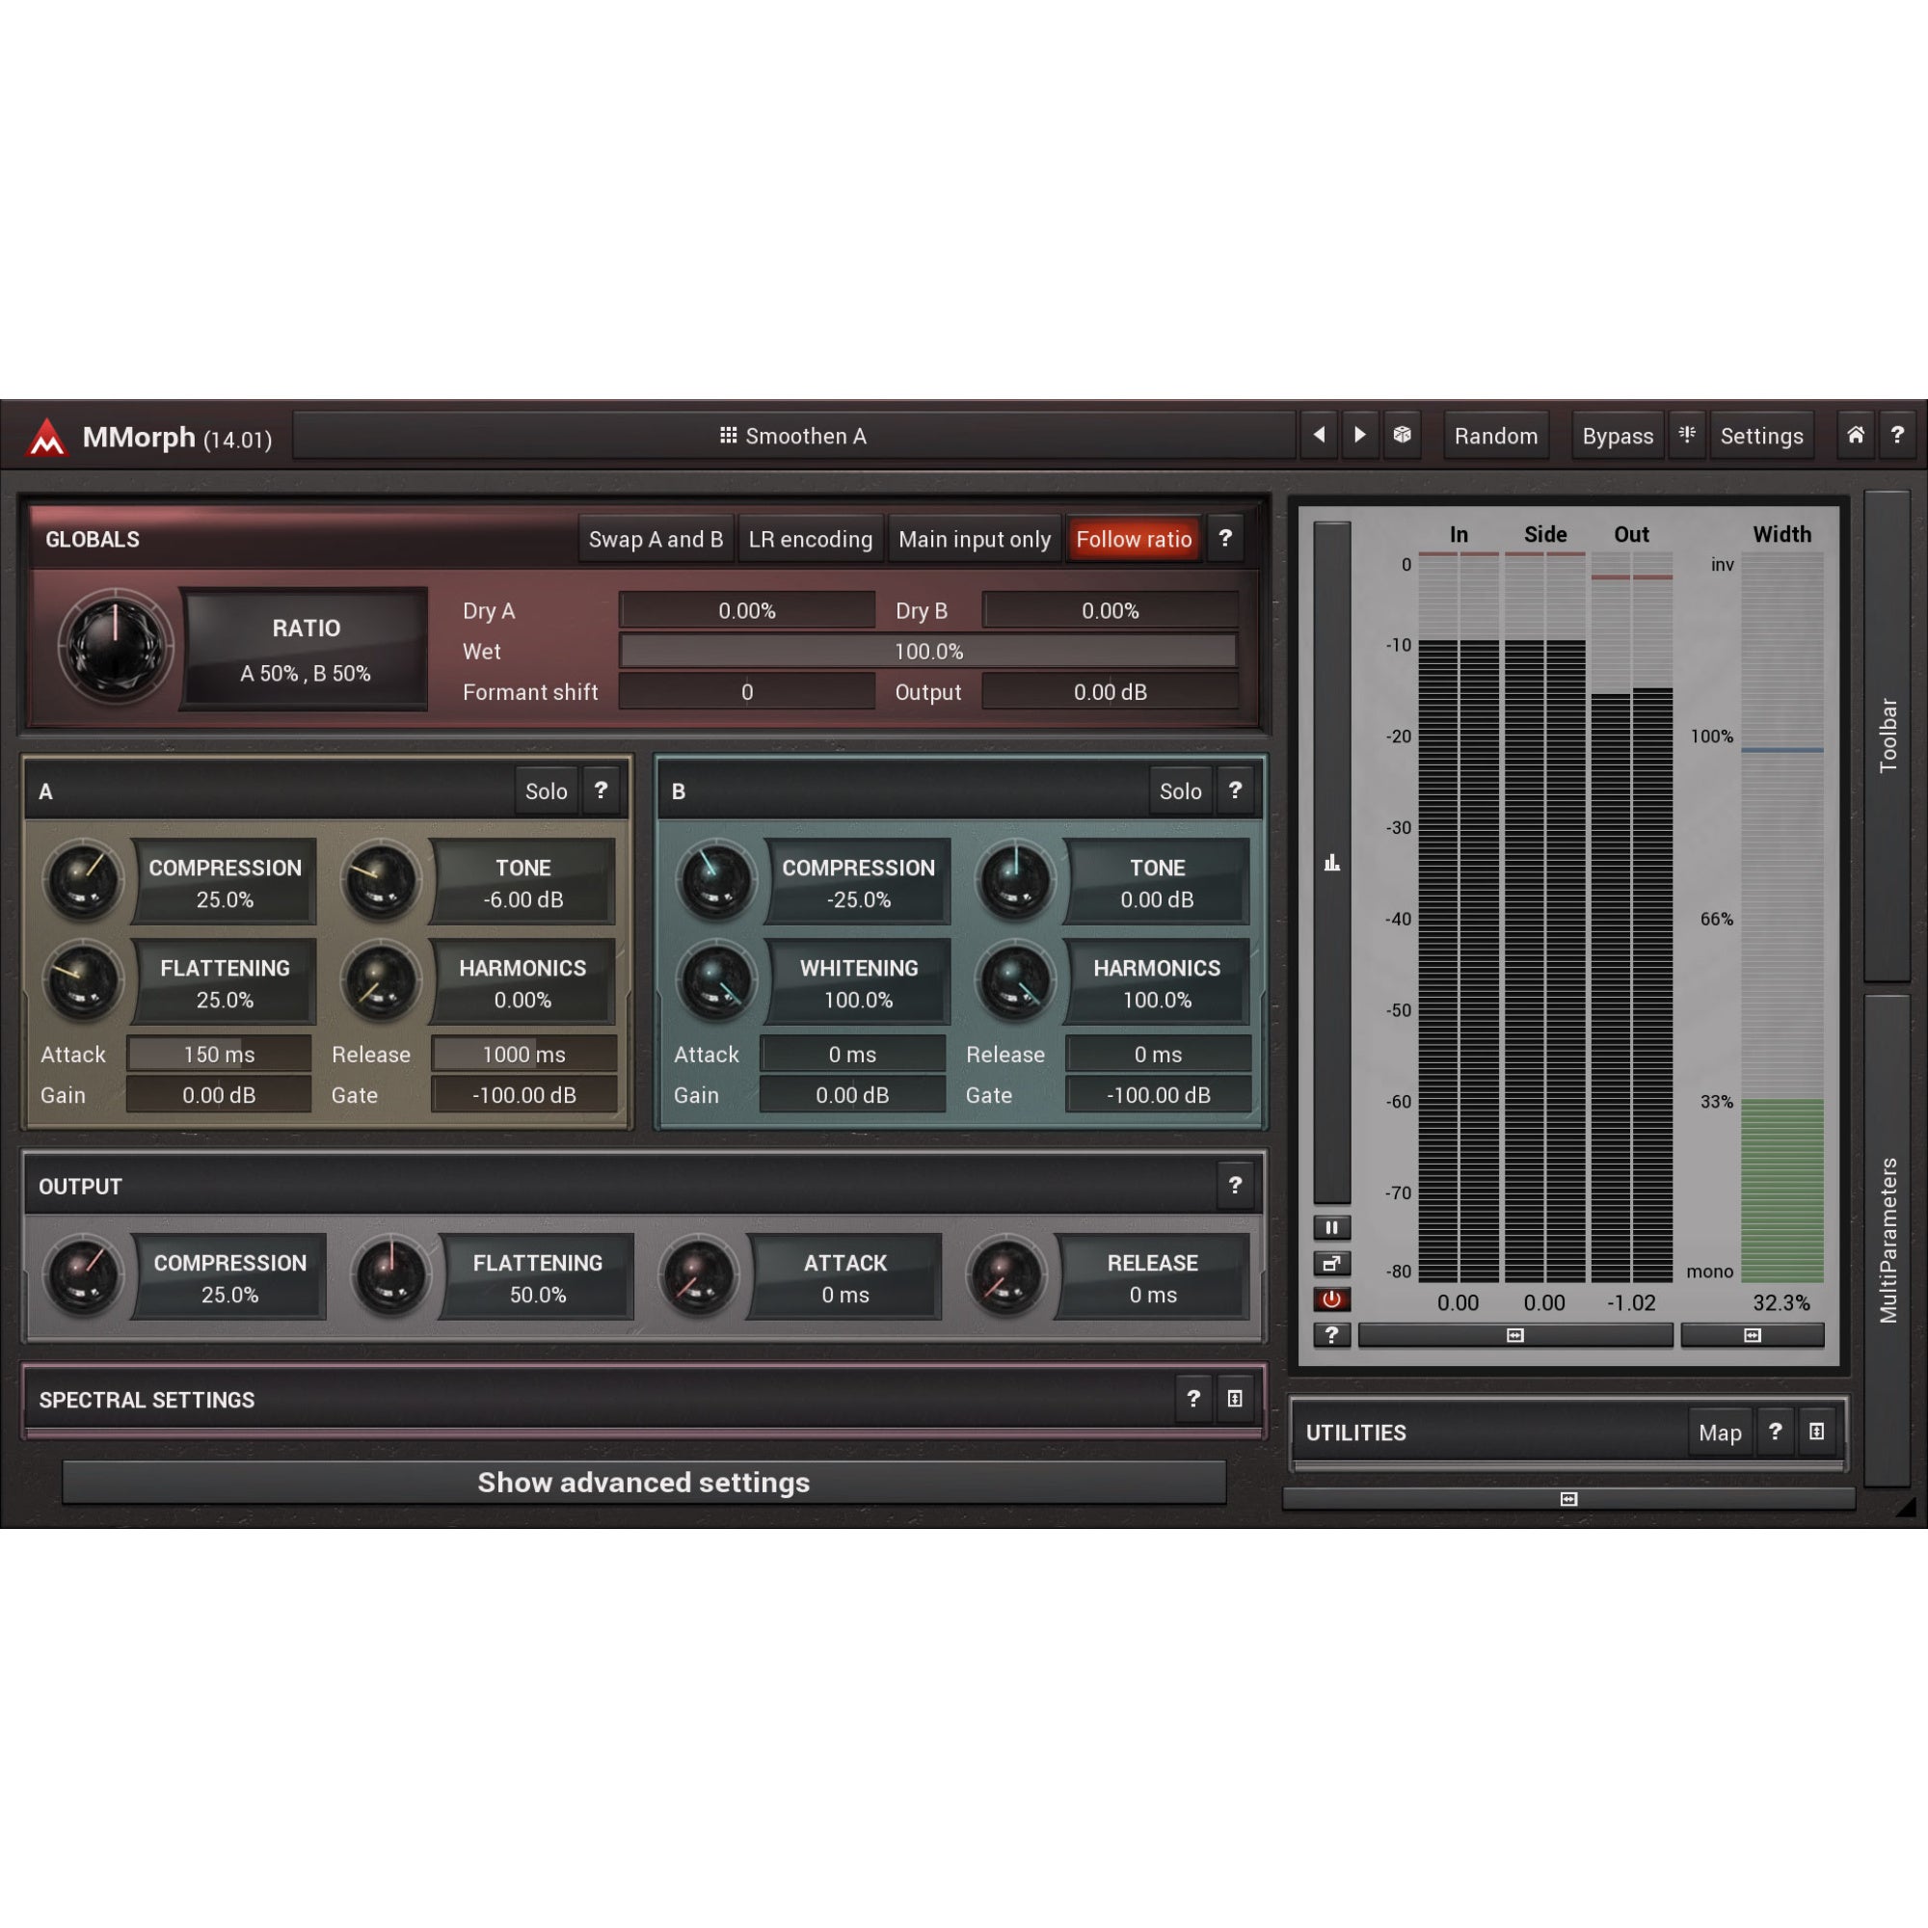The width and height of the screenshot is (1928, 1928).
Task: Click the A section Attack 150 ms slider
Action: [219, 1054]
